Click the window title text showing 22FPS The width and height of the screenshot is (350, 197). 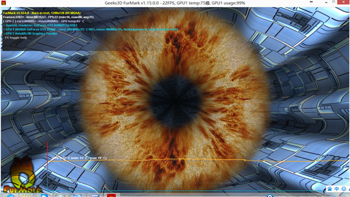pyautogui.click(x=175, y=3)
